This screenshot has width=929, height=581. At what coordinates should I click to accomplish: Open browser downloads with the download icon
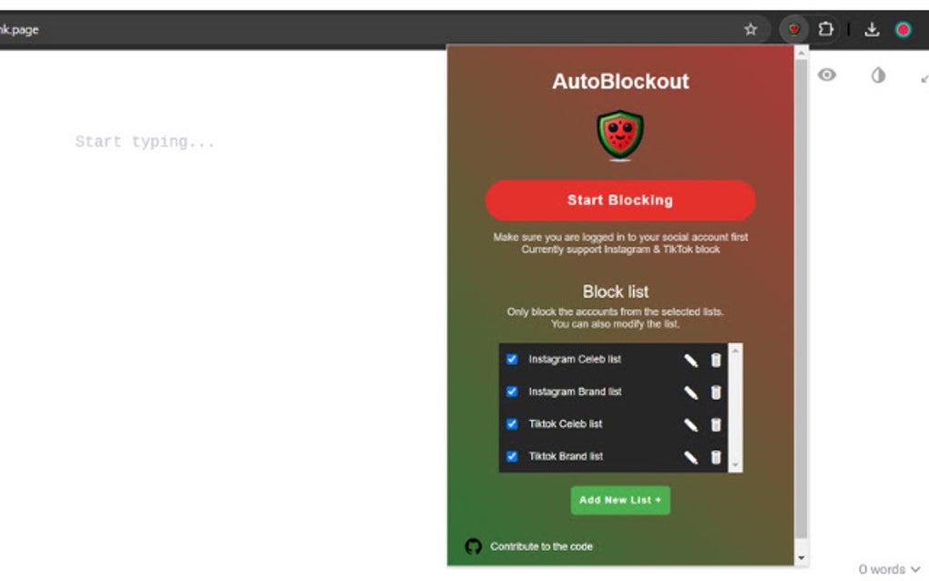coord(872,28)
